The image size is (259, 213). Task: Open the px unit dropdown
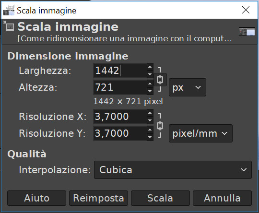(188, 87)
